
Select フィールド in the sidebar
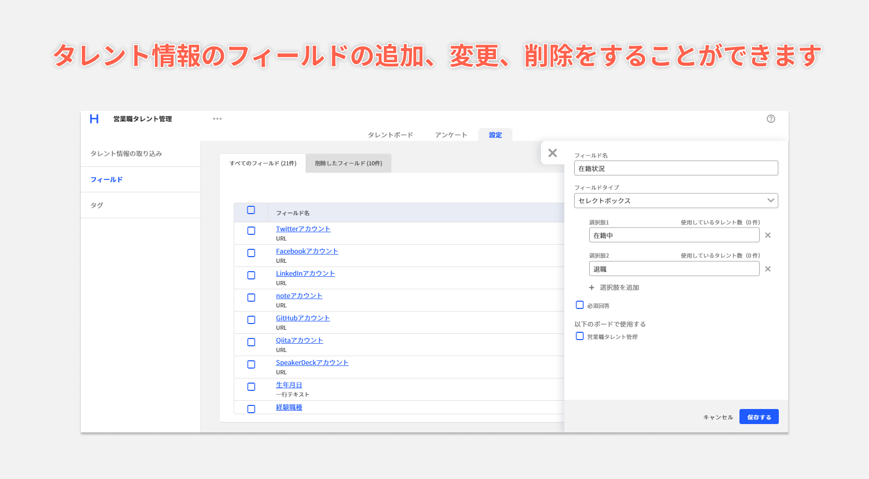pyautogui.click(x=140, y=179)
